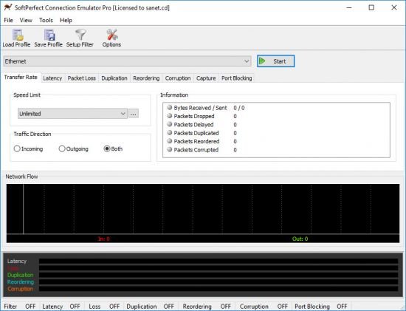Viewport: 406px width, 311px height.
Task: Click the application logo in title bar
Action: pyautogui.click(x=8, y=7)
